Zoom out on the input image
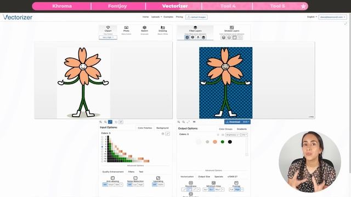This screenshot has height=197, width=351. click(x=105, y=122)
